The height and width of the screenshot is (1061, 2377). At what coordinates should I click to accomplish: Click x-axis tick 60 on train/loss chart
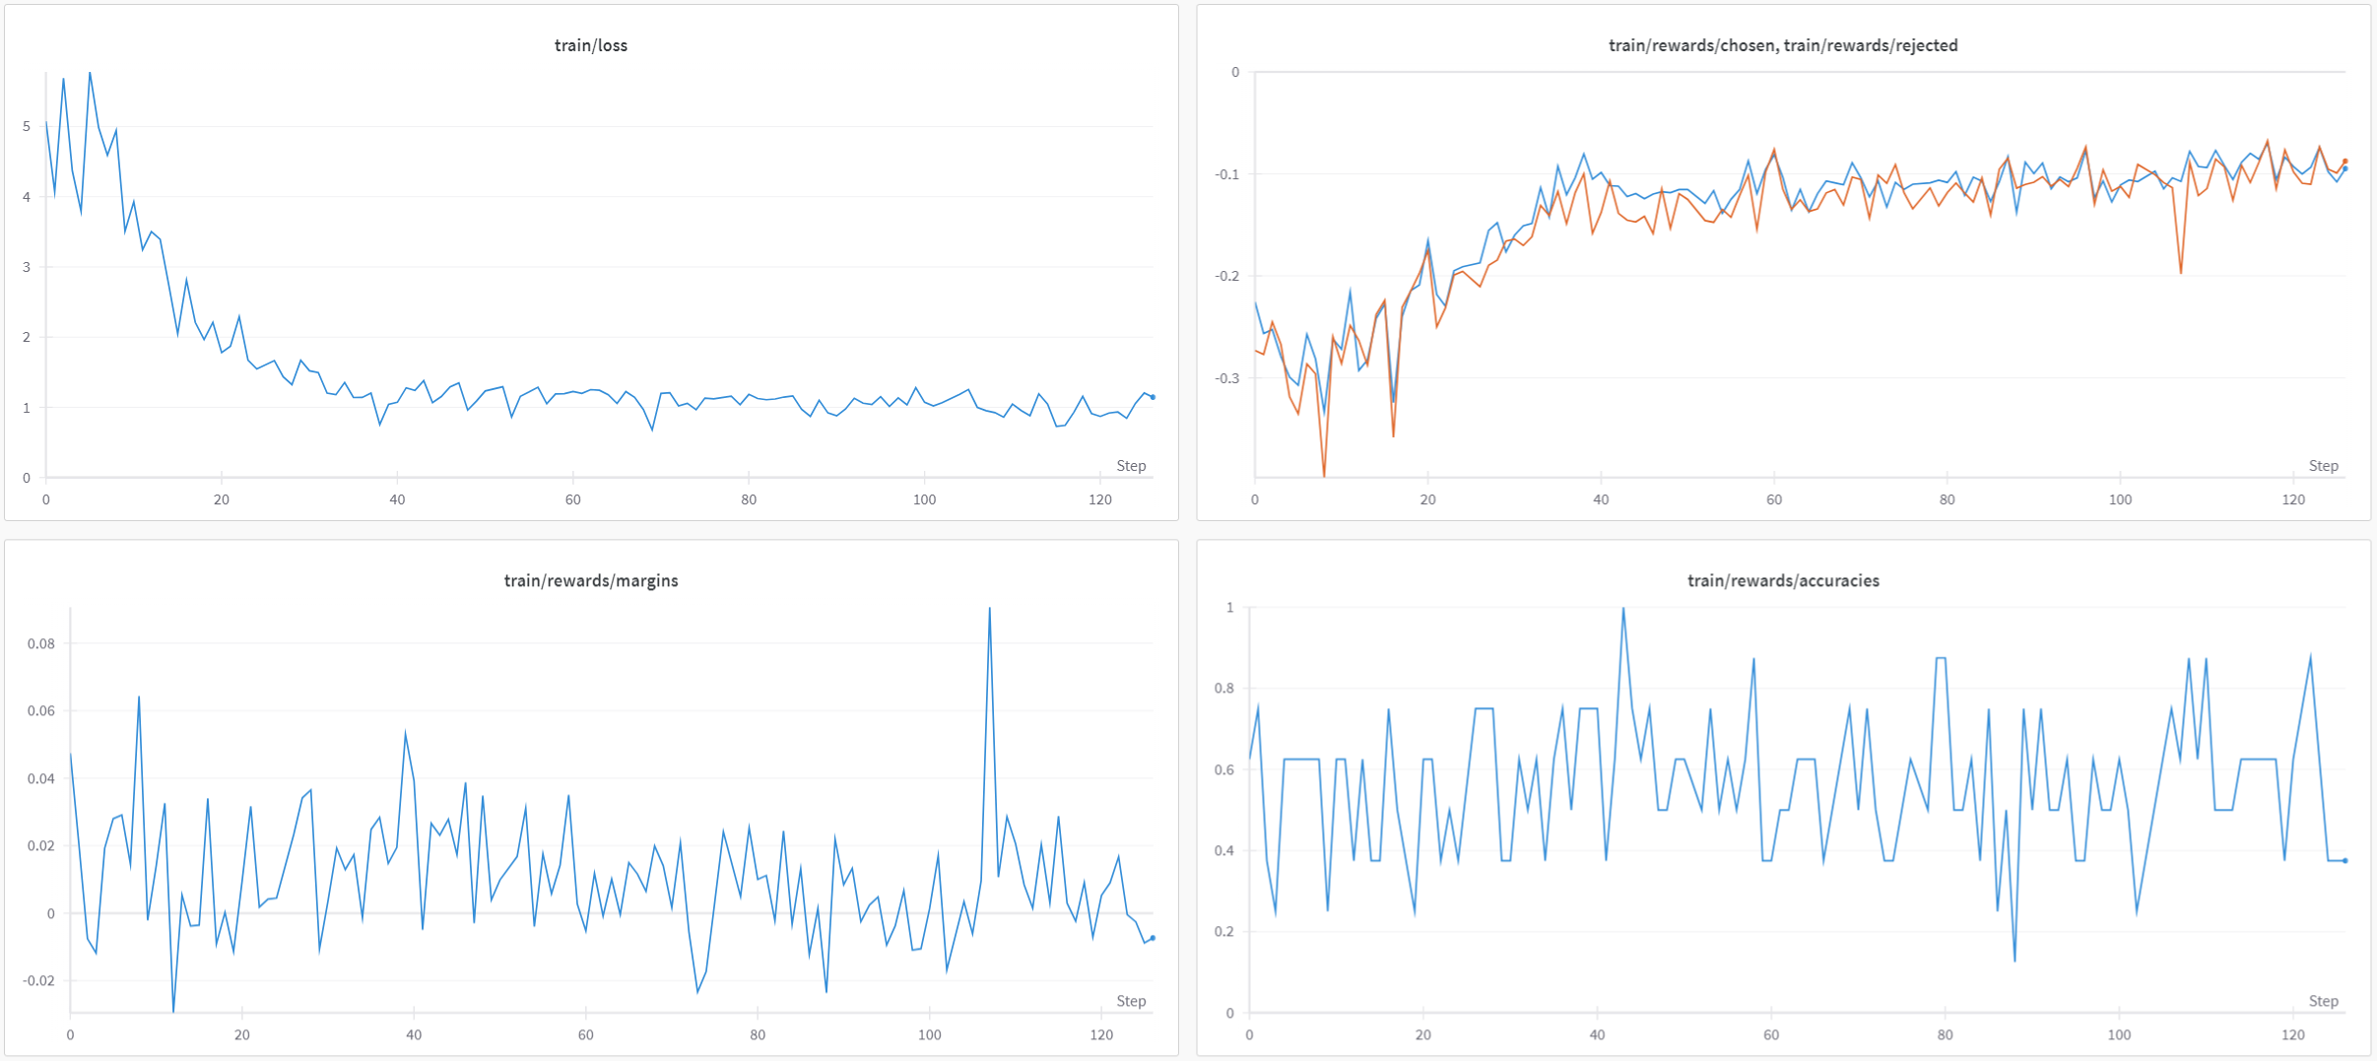coord(572,499)
